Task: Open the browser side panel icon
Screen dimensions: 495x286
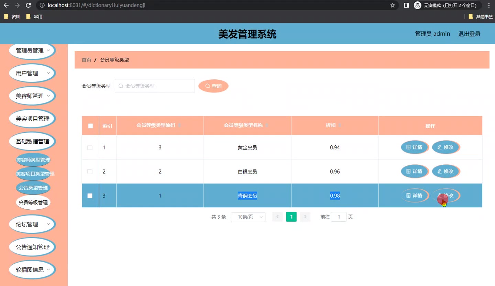Action: [x=406, y=5]
